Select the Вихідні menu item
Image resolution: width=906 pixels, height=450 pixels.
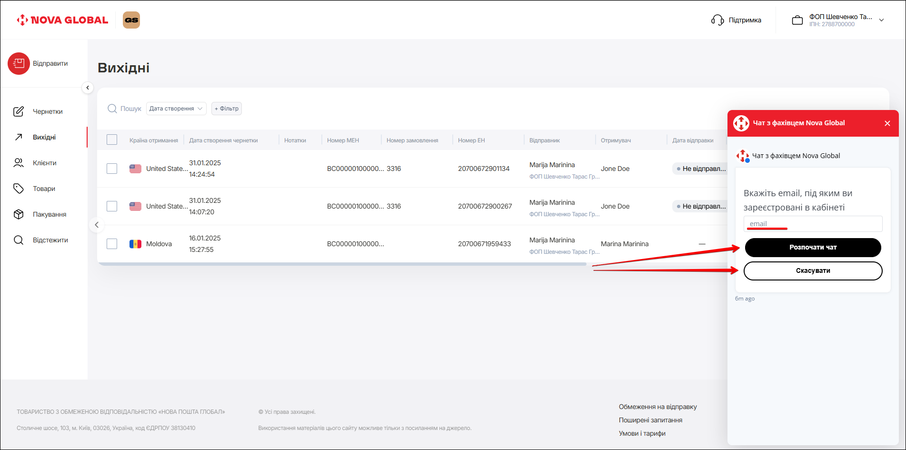click(x=44, y=137)
